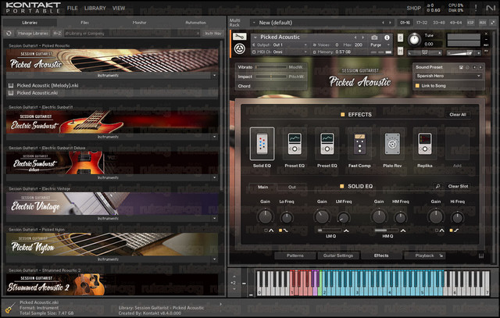Toggle the Hi band shelf checkbox
The width and height of the screenshot is (500, 318).
[452, 230]
